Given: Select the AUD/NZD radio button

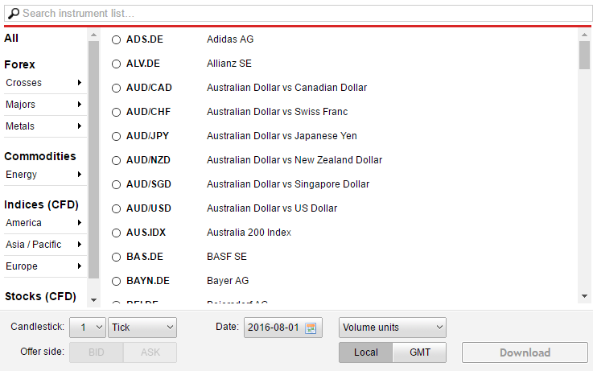Looking at the screenshot, I should tap(116, 160).
